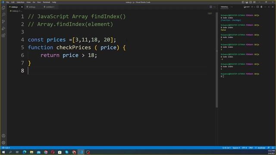Select JavaScript language mode status item
Image resolution: width=276 pixels, height=155 pixels.
260,148
